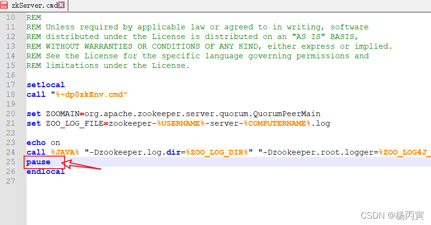Click the 'call' keyword on line 18
This screenshot has width=431, height=225.
[36, 94]
